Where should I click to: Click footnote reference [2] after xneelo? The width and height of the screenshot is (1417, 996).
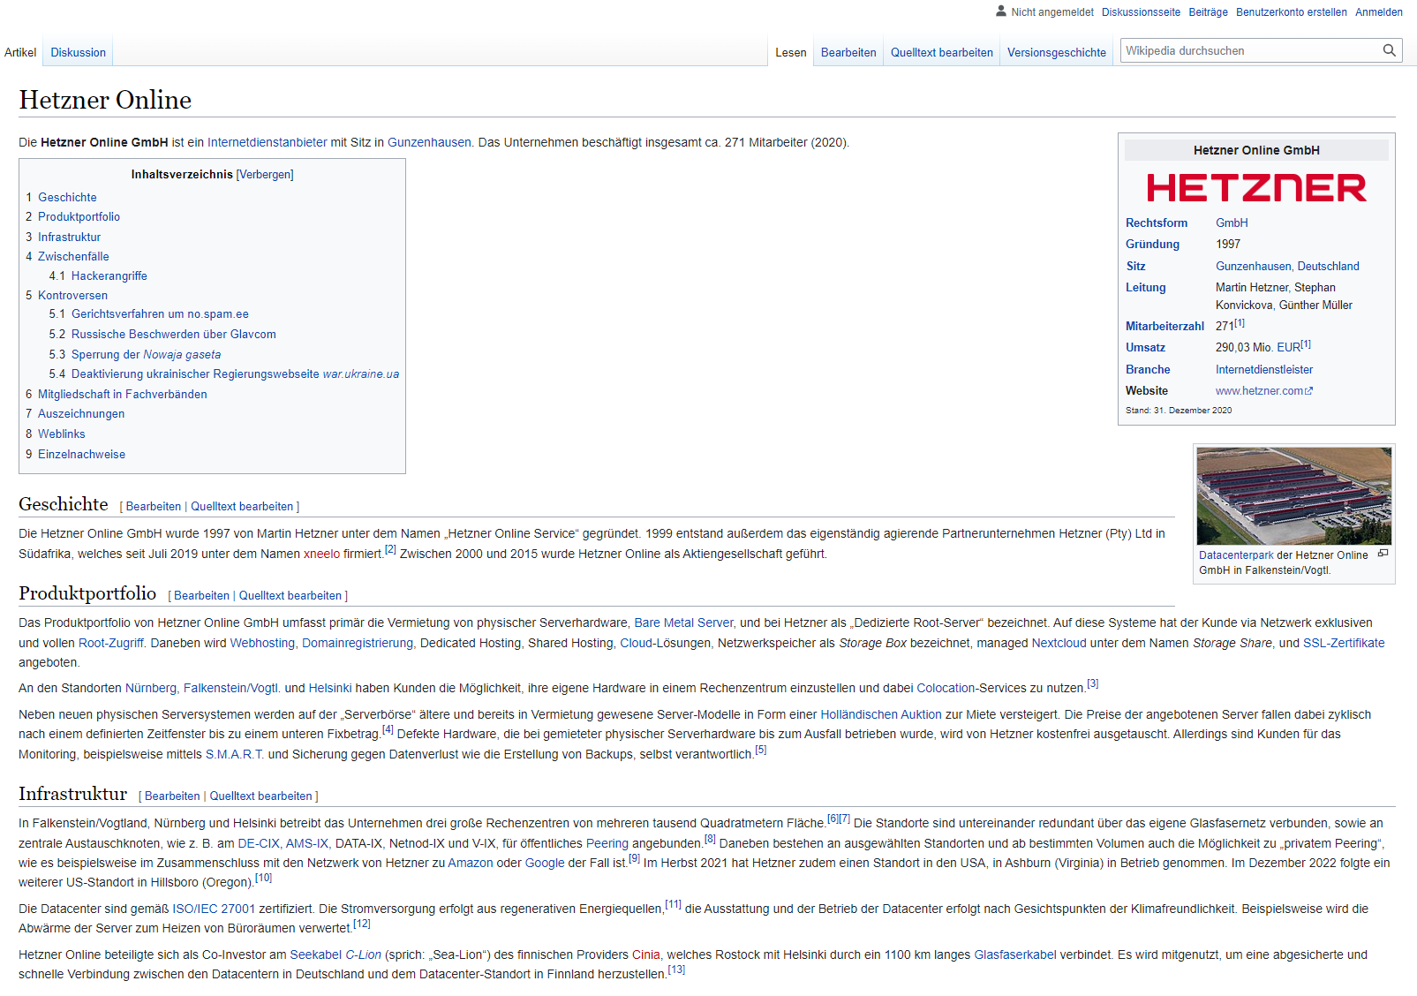(x=390, y=549)
